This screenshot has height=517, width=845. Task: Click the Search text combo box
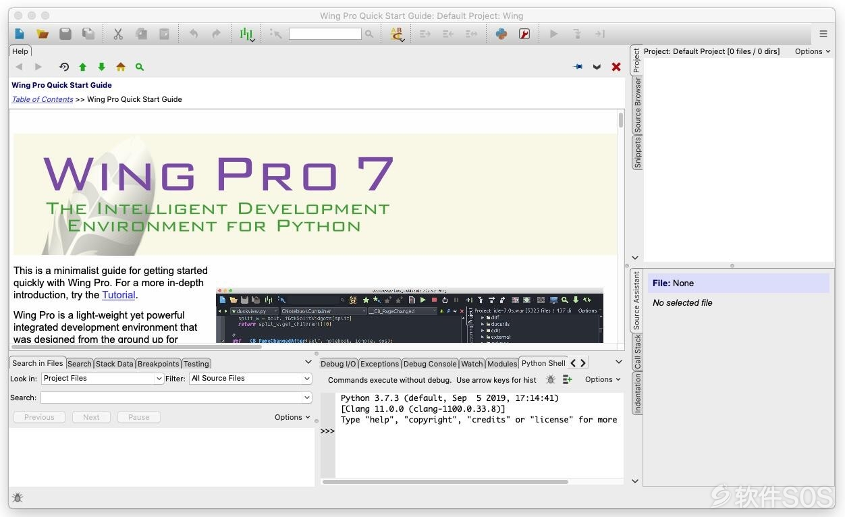pyautogui.click(x=176, y=398)
